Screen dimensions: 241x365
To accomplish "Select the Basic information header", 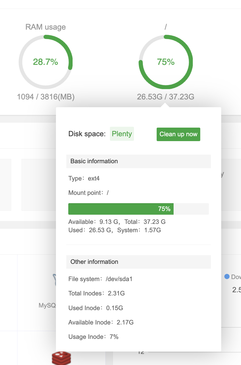I will [x=138, y=161].
